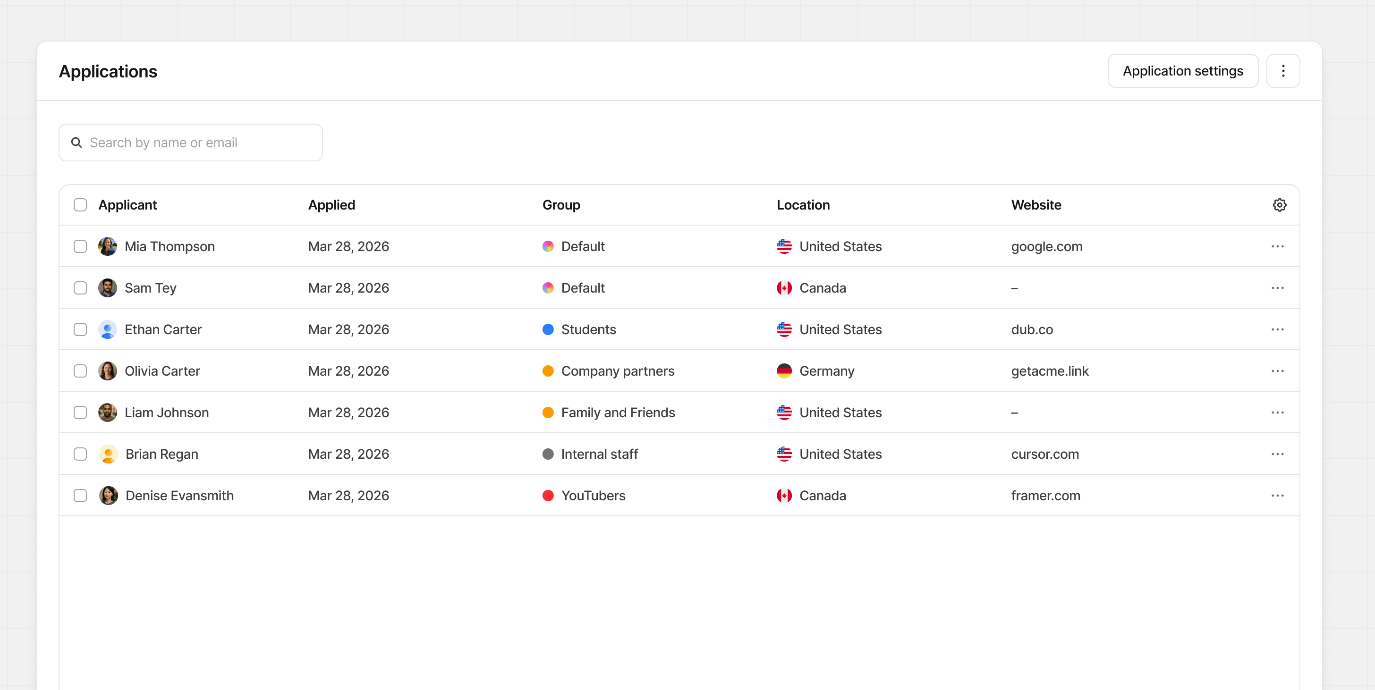Select the Ethan Carter name
1375x690 pixels.
(x=163, y=330)
